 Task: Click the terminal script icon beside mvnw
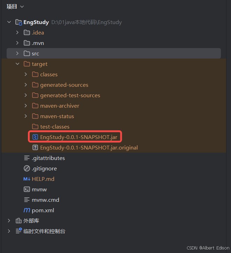27,189
